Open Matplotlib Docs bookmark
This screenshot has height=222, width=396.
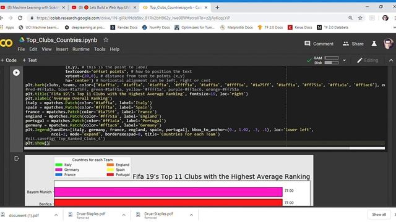[236, 27]
